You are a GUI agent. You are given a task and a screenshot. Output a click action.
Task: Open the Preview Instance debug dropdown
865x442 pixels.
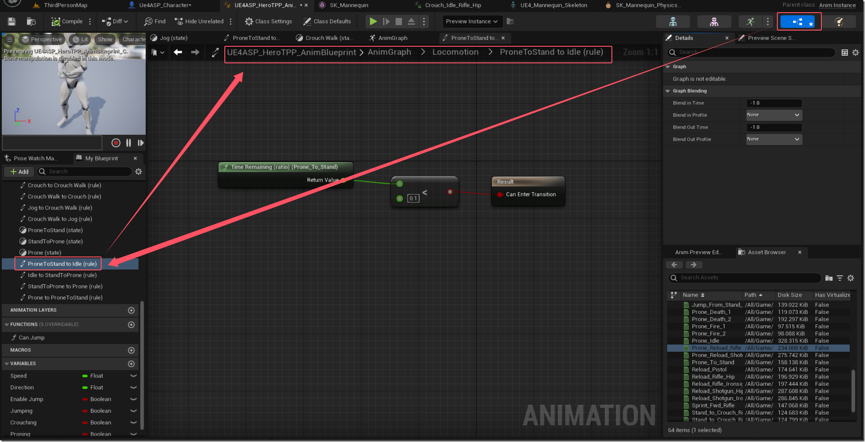coord(472,22)
